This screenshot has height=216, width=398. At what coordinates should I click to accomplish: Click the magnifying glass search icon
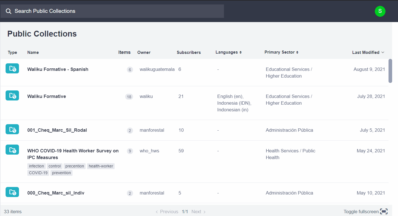coord(9,11)
